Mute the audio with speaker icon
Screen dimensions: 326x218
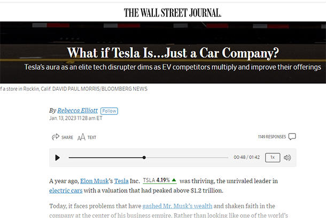[288, 158]
